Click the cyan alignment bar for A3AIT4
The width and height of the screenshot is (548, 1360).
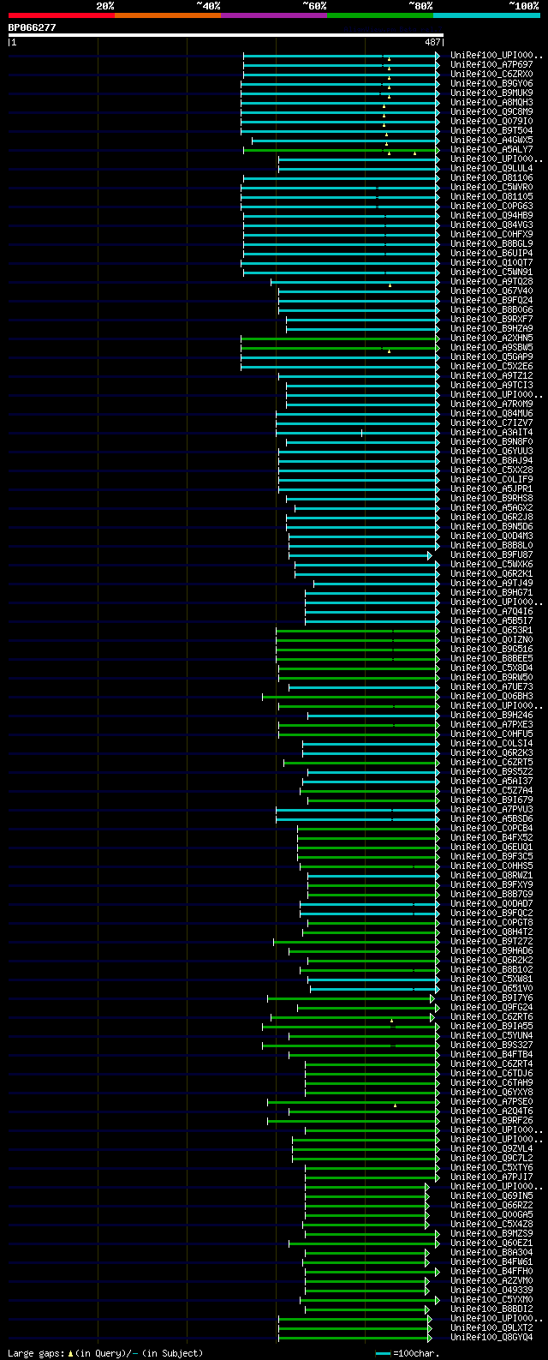[357, 432]
